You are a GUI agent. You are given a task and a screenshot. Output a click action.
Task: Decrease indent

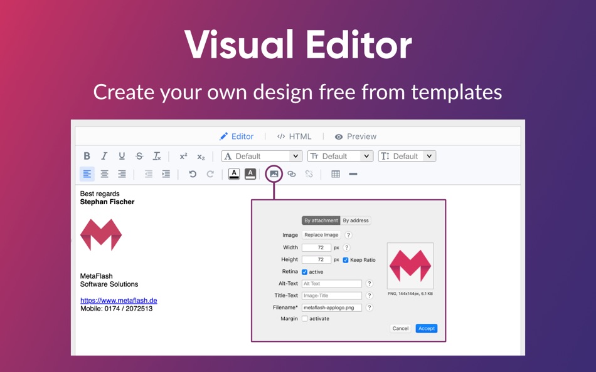149,174
